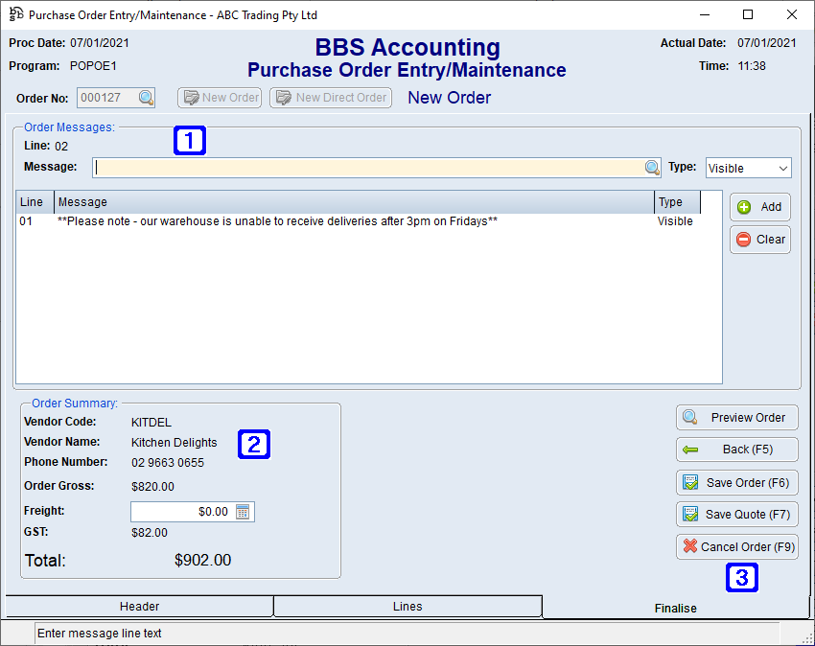Set message Type to Visible

[748, 167]
